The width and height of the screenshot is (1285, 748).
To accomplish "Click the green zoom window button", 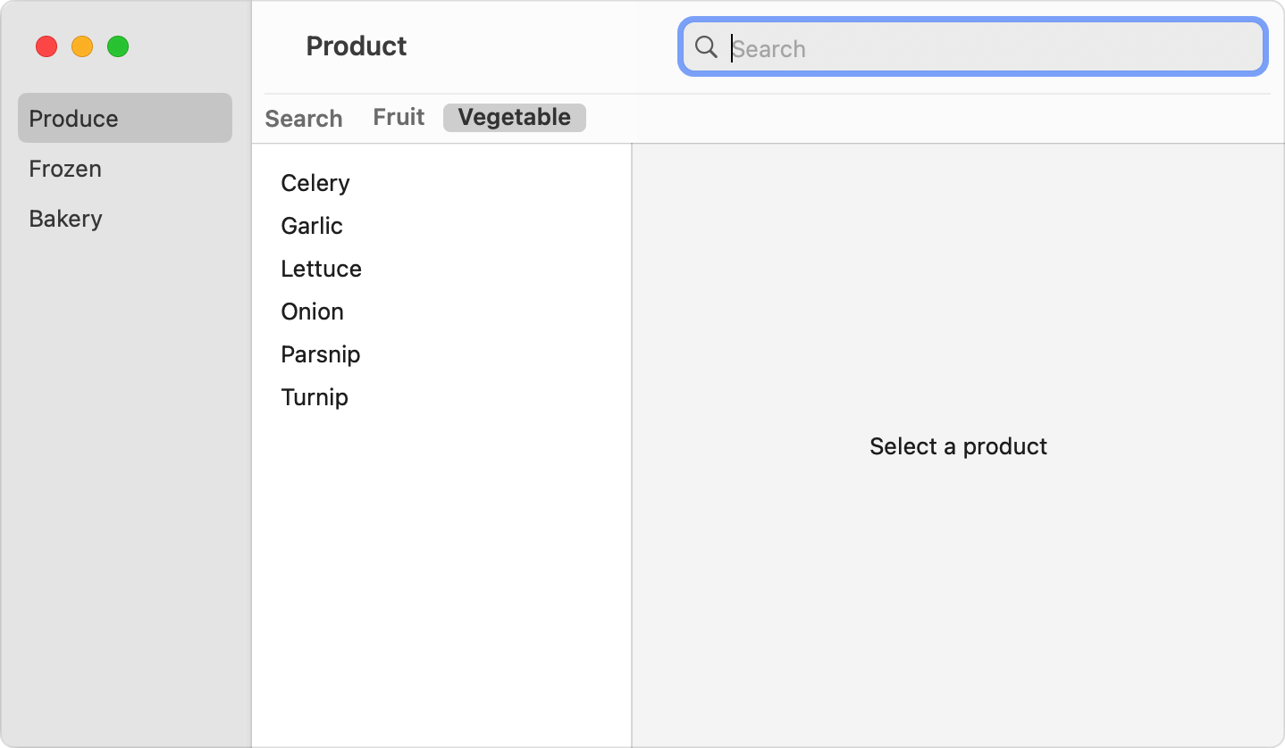I will coord(118,46).
